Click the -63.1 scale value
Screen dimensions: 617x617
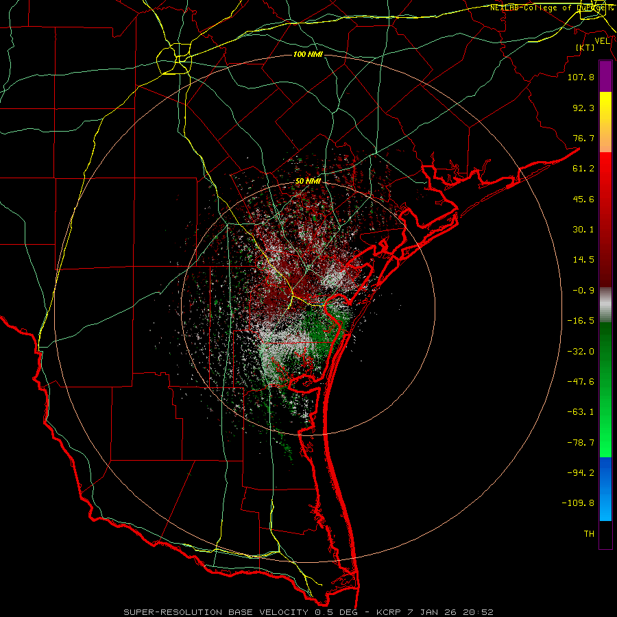click(581, 412)
